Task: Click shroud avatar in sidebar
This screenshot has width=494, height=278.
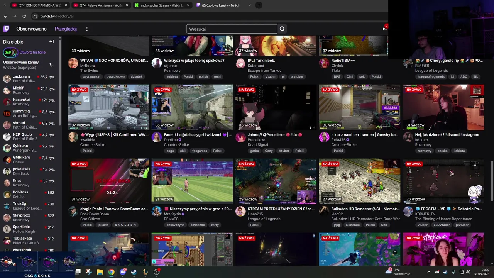Action: click(x=7, y=125)
